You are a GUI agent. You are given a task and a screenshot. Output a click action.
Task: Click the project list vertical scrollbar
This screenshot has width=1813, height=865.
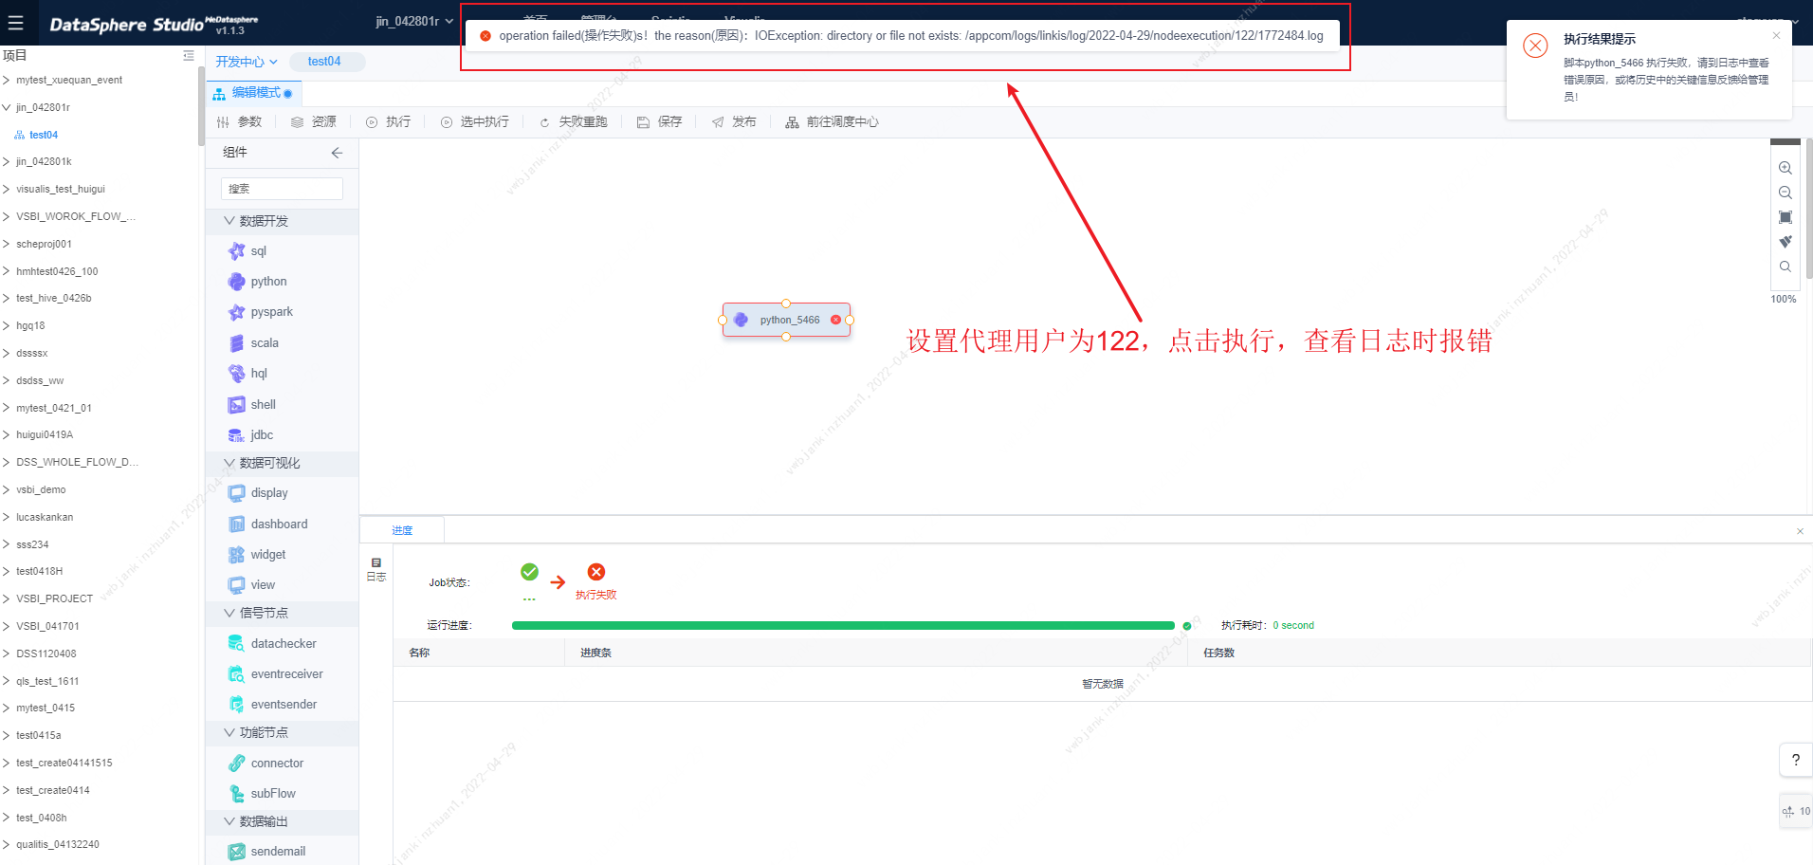tap(201, 107)
